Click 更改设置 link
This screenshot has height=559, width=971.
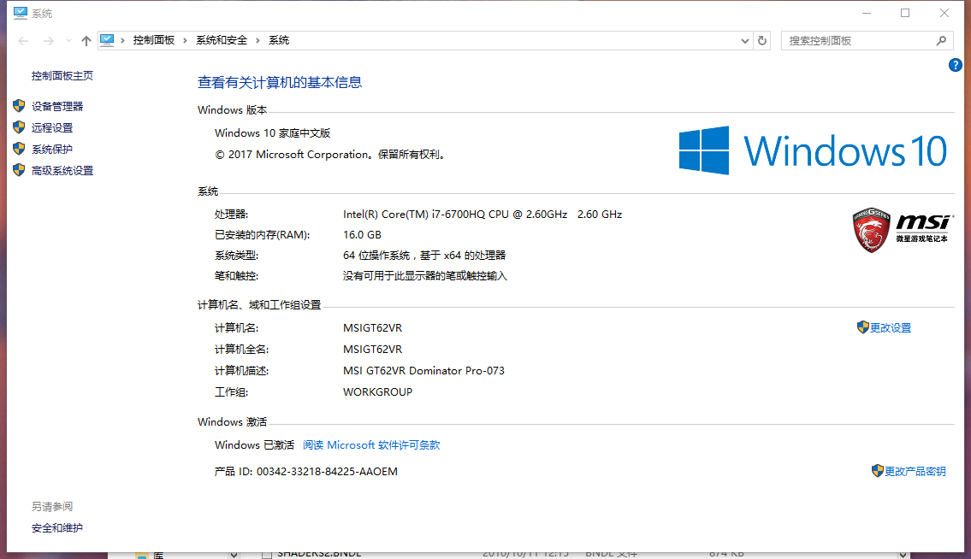coord(891,328)
